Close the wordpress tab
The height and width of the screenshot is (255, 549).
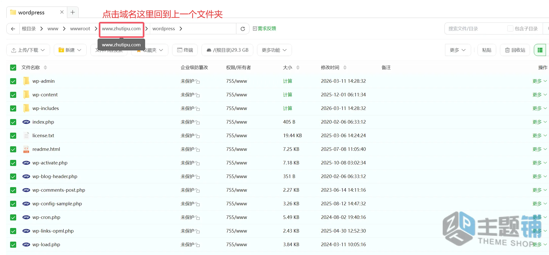click(x=62, y=12)
